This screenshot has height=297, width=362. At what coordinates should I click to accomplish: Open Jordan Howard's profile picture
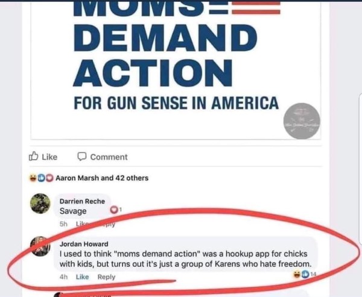[x=40, y=246]
